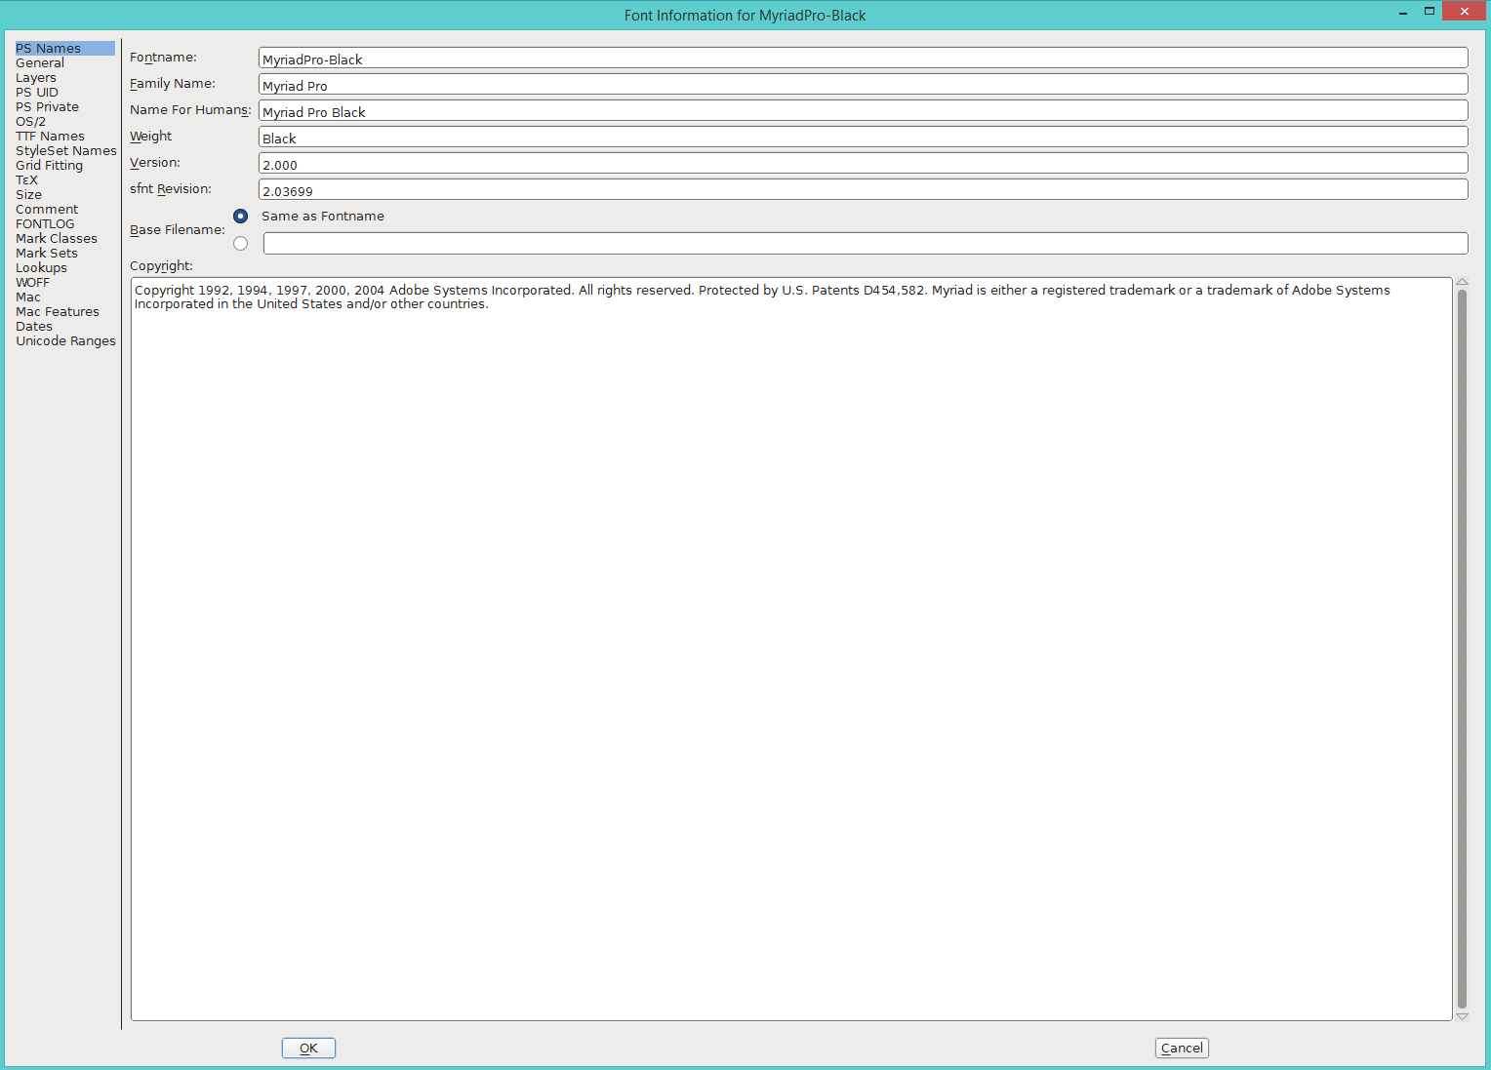
Task: Go to the PS Private section
Action: click(x=47, y=107)
